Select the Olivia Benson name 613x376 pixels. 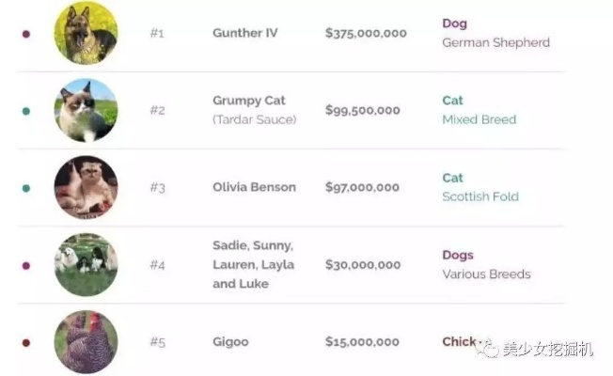pos(254,187)
